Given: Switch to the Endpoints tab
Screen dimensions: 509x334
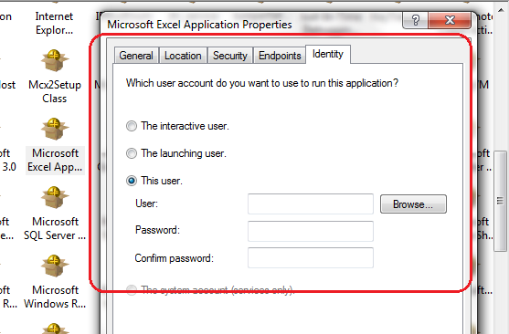Looking at the screenshot, I should (x=280, y=56).
